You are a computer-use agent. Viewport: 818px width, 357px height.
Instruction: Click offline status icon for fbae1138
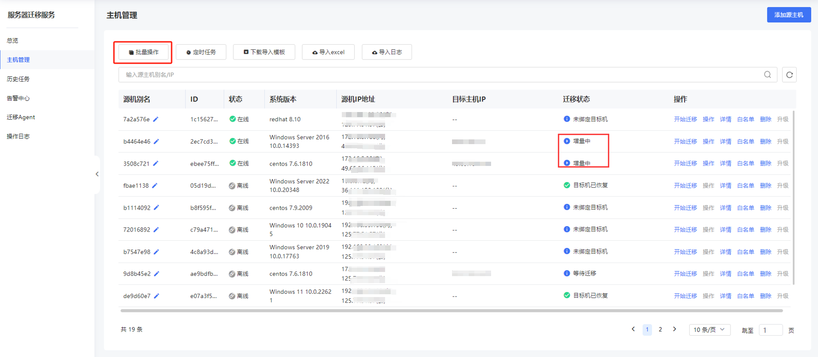click(x=232, y=185)
